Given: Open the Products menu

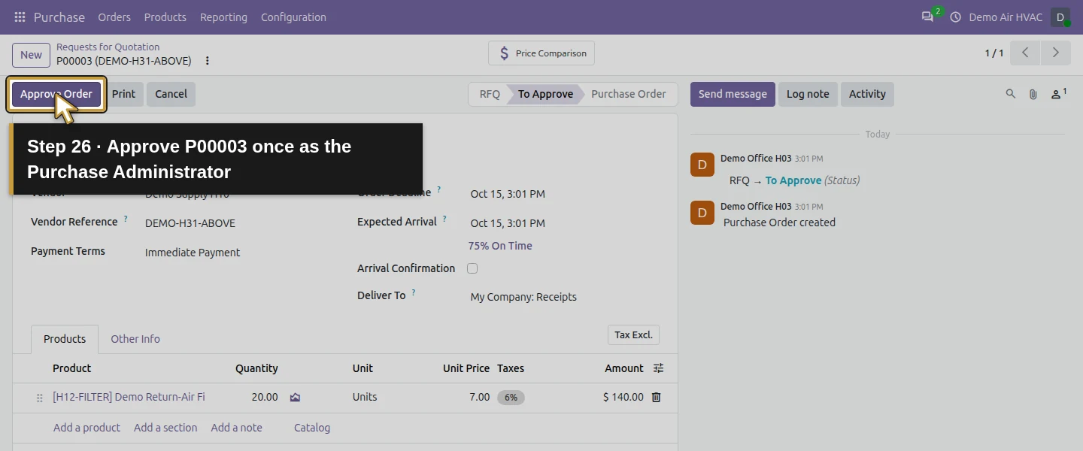Looking at the screenshot, I should (x=165, y=17).
